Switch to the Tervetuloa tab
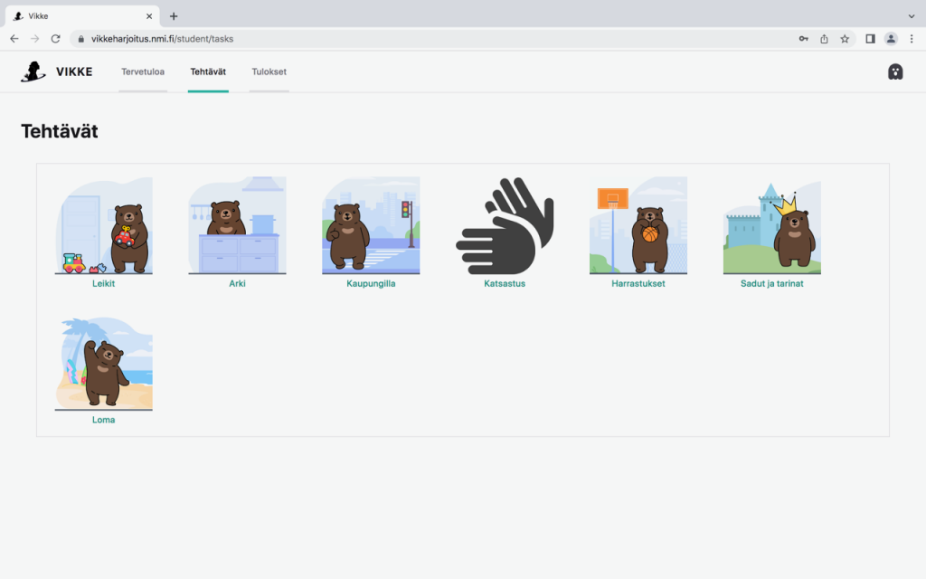This screenshot has width=926, height=579. [x=143, y=71]
